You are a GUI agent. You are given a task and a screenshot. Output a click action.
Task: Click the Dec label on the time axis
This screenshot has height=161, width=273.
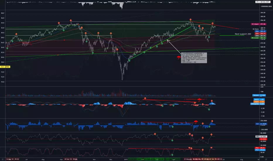coord(111,160)
